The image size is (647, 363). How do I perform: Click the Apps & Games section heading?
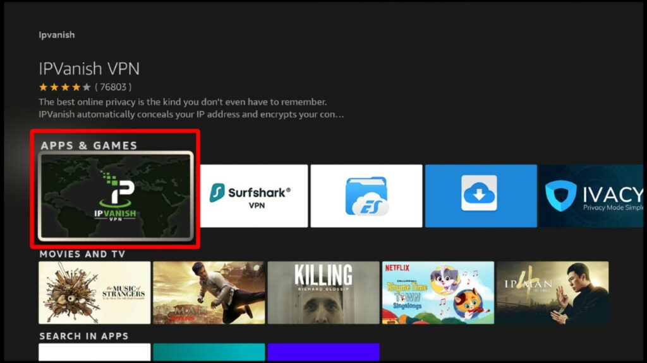click(x=88, y=146)
